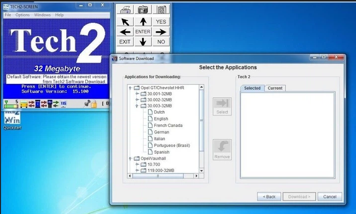The width and height of the screenshot is (356, 214).
Task: Click the Back button
Action: point(269,197)
